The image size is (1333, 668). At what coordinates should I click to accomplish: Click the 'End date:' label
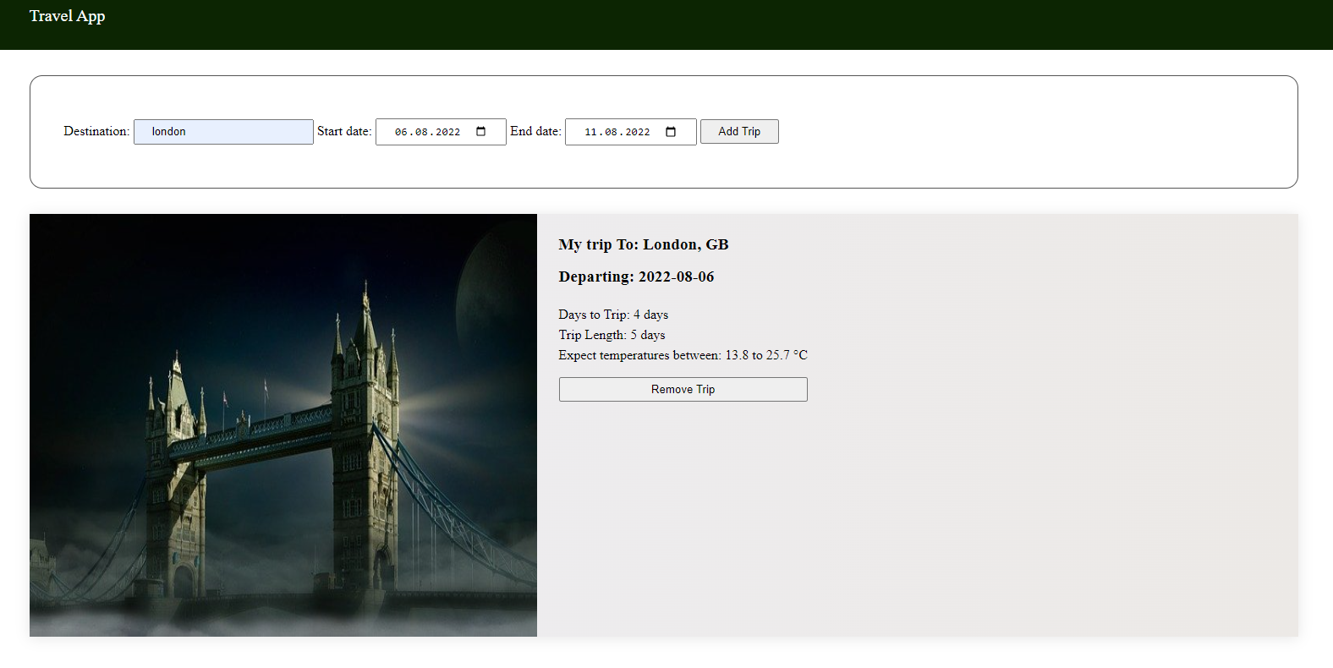(535, 131)
